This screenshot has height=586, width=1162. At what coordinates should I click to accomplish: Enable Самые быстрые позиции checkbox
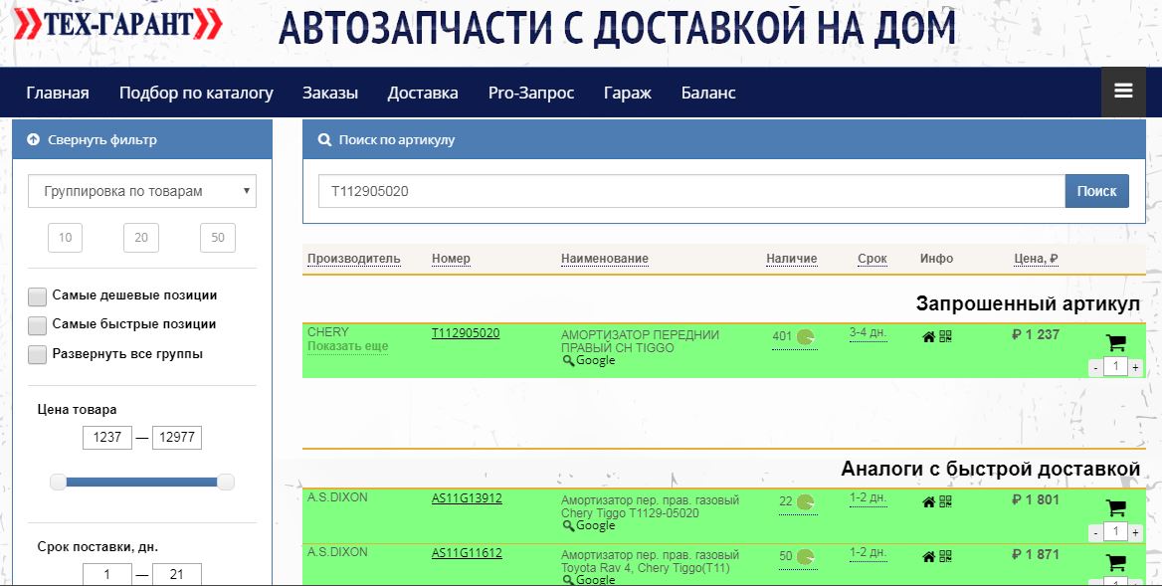(x=37, y=325)
